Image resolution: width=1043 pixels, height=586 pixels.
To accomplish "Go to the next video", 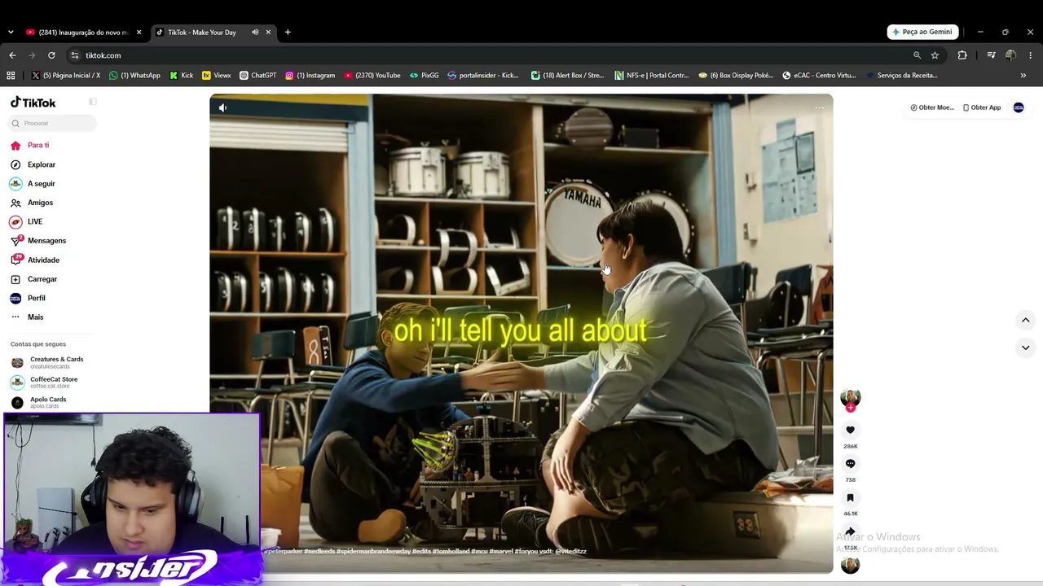I will pyautogui.click(x=1025, y=348).
